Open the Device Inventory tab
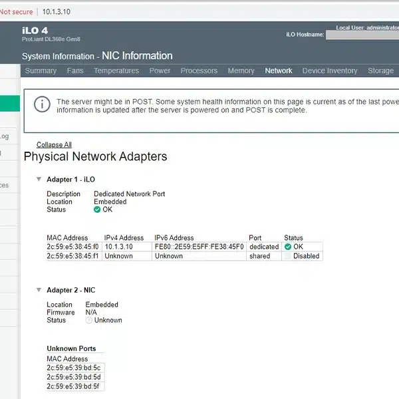 click(x=330, y=70)
